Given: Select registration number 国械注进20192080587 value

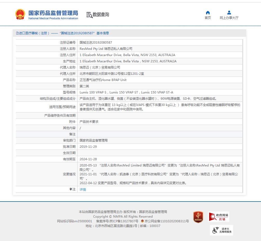Looking at the screenshot, I should pos(96,43).
